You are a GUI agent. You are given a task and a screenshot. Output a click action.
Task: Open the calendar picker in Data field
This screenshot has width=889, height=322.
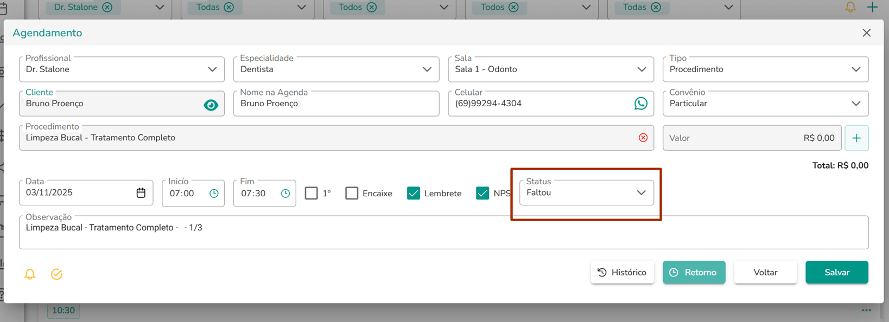click(x=141, y=193)
